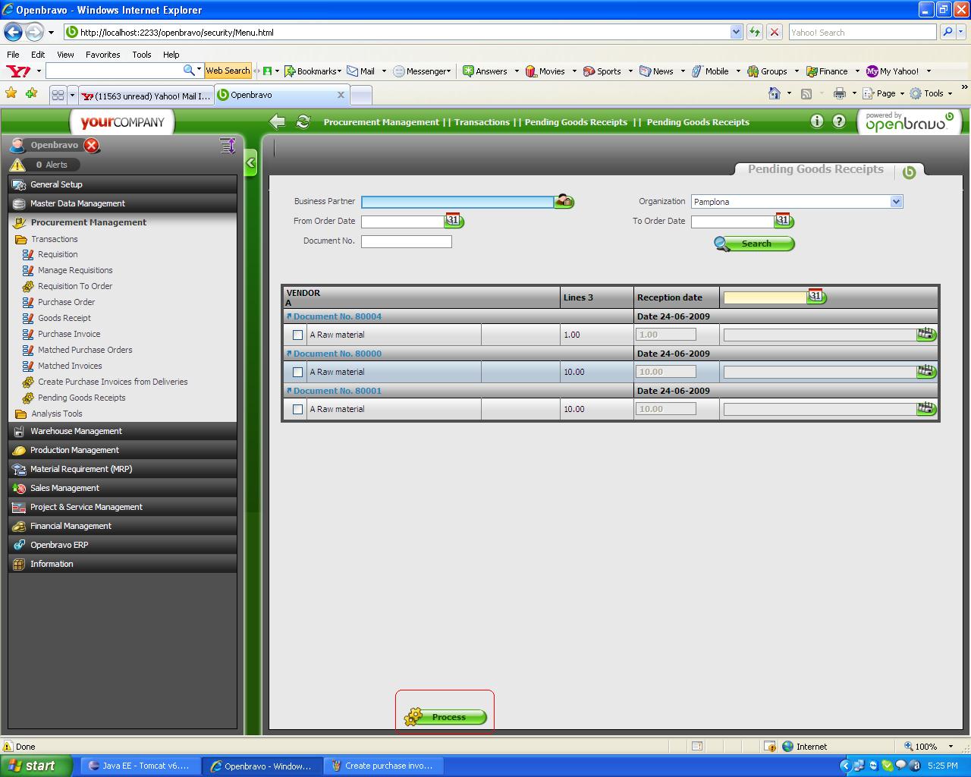Check the box for Document No. 80004 line
Image resolution: width=971 pixels, height=777 pixels.
297,335
